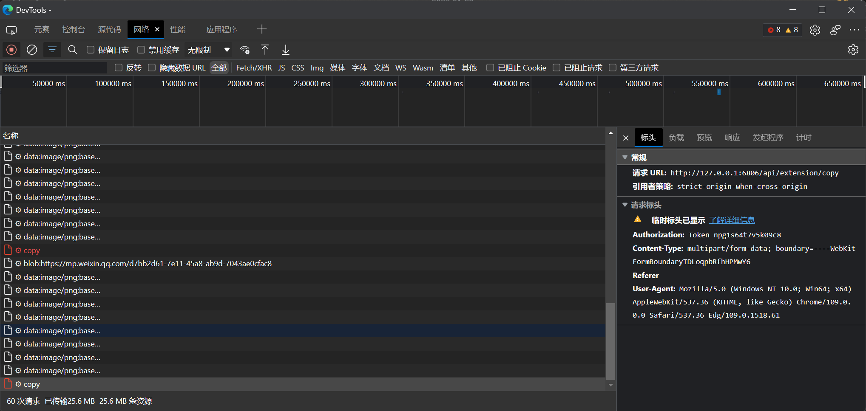This screenshot has width=866, height=411.
Task: Open network panel settings gear
Action: [853, 50]
